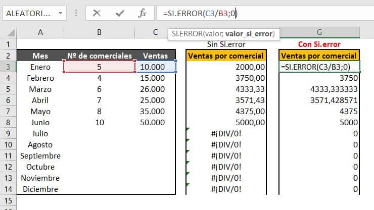Select the cell showing 3571,428571
Screen dimensions: 374x210
[319, 100]
